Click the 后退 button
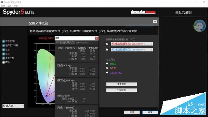 point(132,112)
